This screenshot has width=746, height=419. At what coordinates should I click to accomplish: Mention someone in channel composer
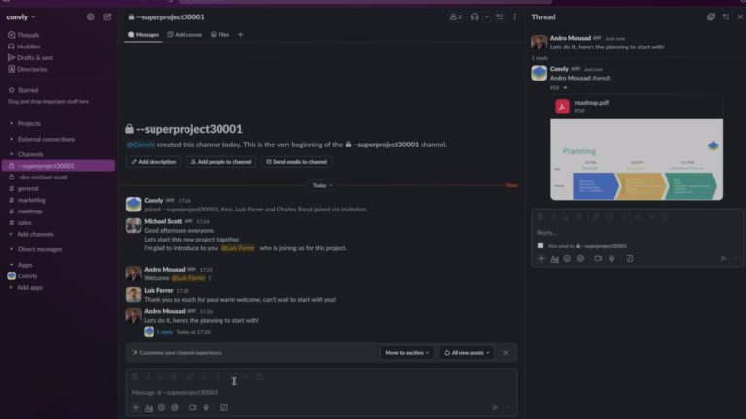175,407
